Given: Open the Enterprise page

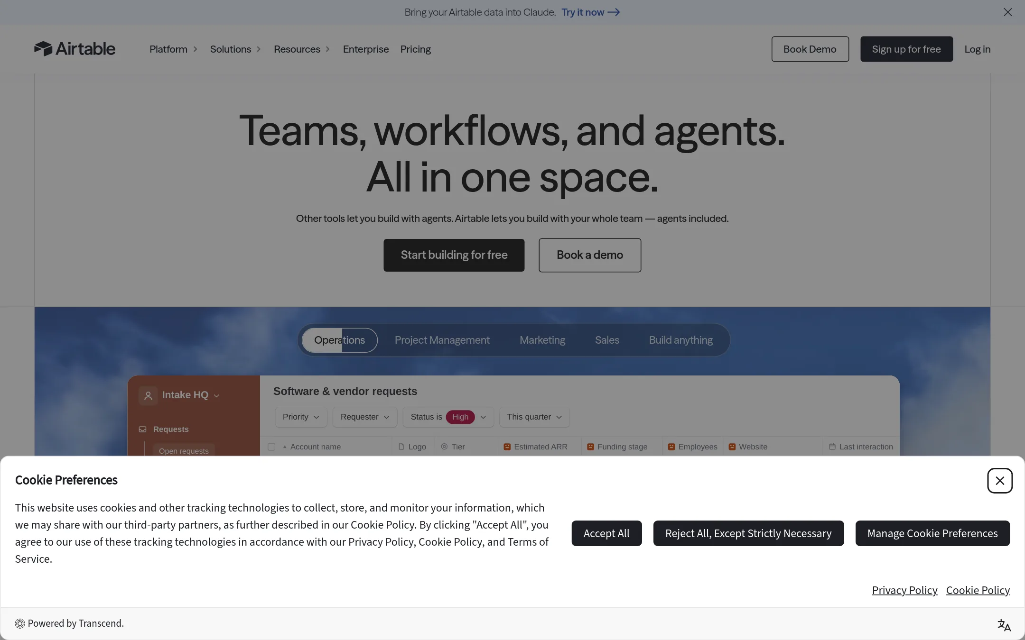Looking at the screenshot, I should (x=366, y=49).
